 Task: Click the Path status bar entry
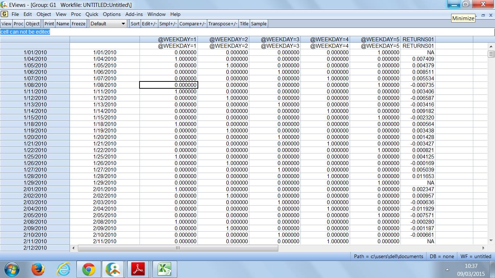click(x=388, y=256)
